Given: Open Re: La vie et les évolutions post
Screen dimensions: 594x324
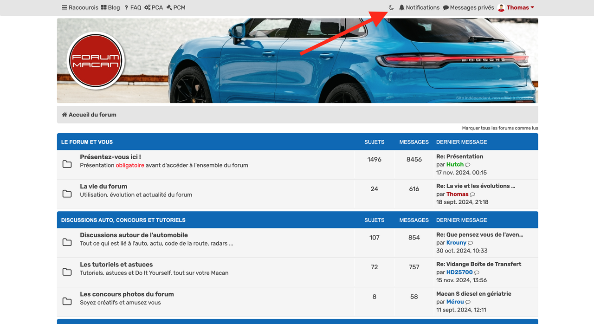Looking at the screenshot, I should tap(476, 186).
